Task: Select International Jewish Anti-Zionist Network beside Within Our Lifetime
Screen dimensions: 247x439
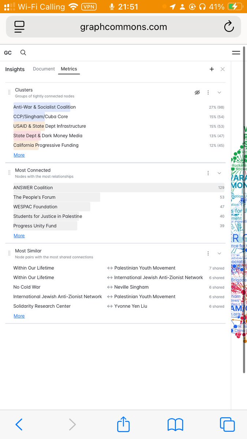Action: pyautogui.click(x=158, y=278)
